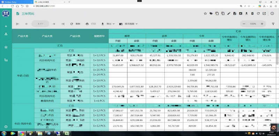Click the report document icon beside the title

(18, 14)
